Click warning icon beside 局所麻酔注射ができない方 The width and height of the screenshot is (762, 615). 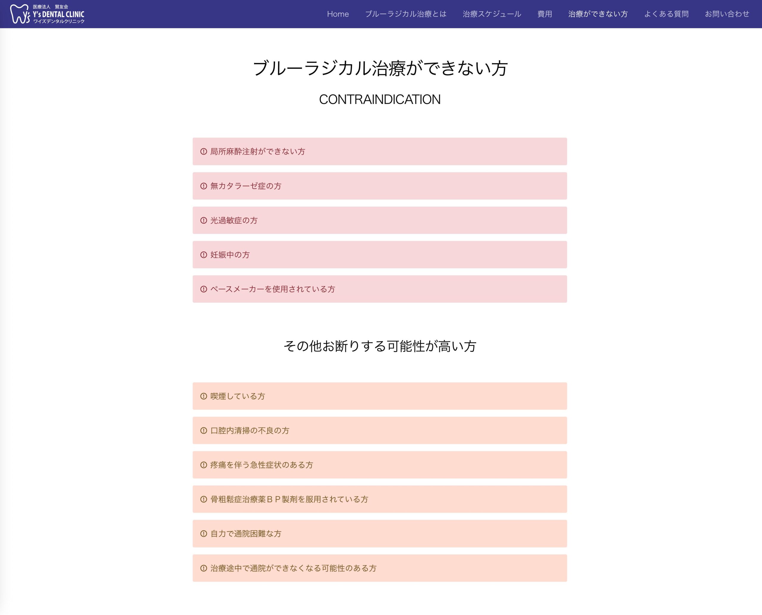(x=203, y=152)
